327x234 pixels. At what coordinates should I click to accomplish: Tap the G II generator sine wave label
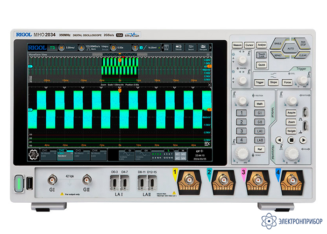142,155
